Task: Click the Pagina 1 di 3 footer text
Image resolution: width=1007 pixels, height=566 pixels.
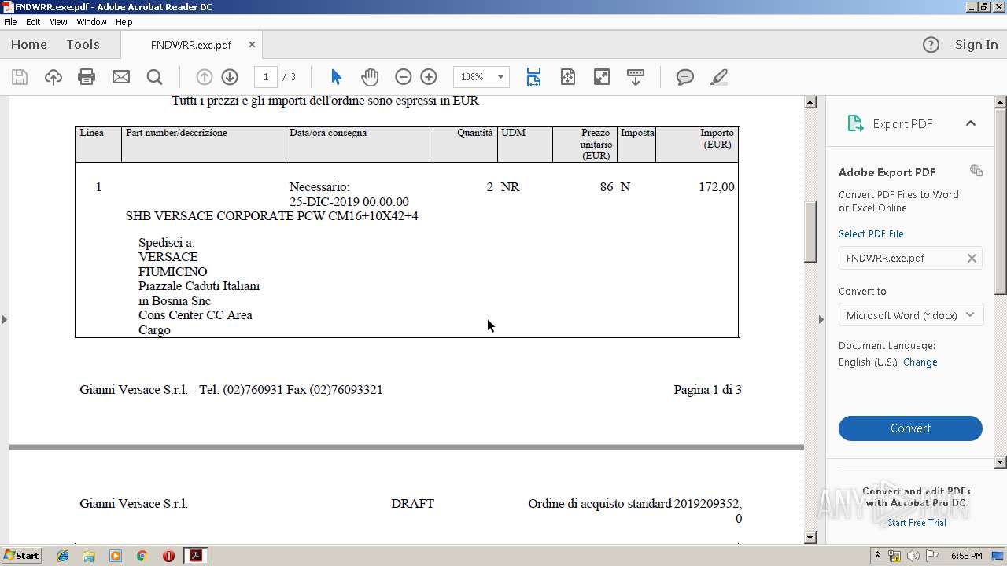Action: pos(707,390)
